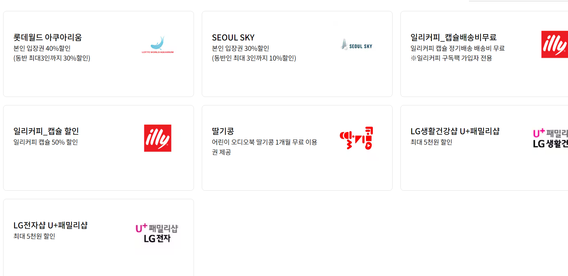
Task: Click the illy logo on 캡슐 할인 card
Action: 158,138
